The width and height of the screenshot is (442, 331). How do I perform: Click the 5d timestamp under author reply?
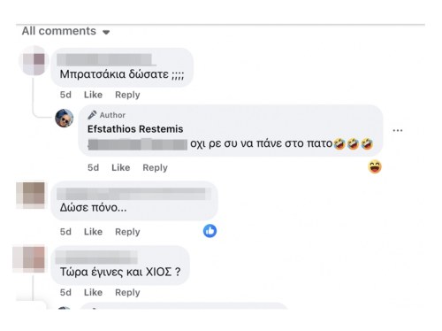(93, 167)
